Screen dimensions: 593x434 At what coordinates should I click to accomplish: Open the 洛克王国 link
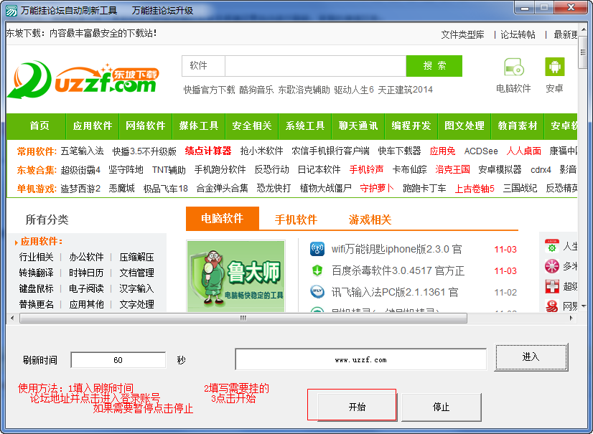click(452, 169)
